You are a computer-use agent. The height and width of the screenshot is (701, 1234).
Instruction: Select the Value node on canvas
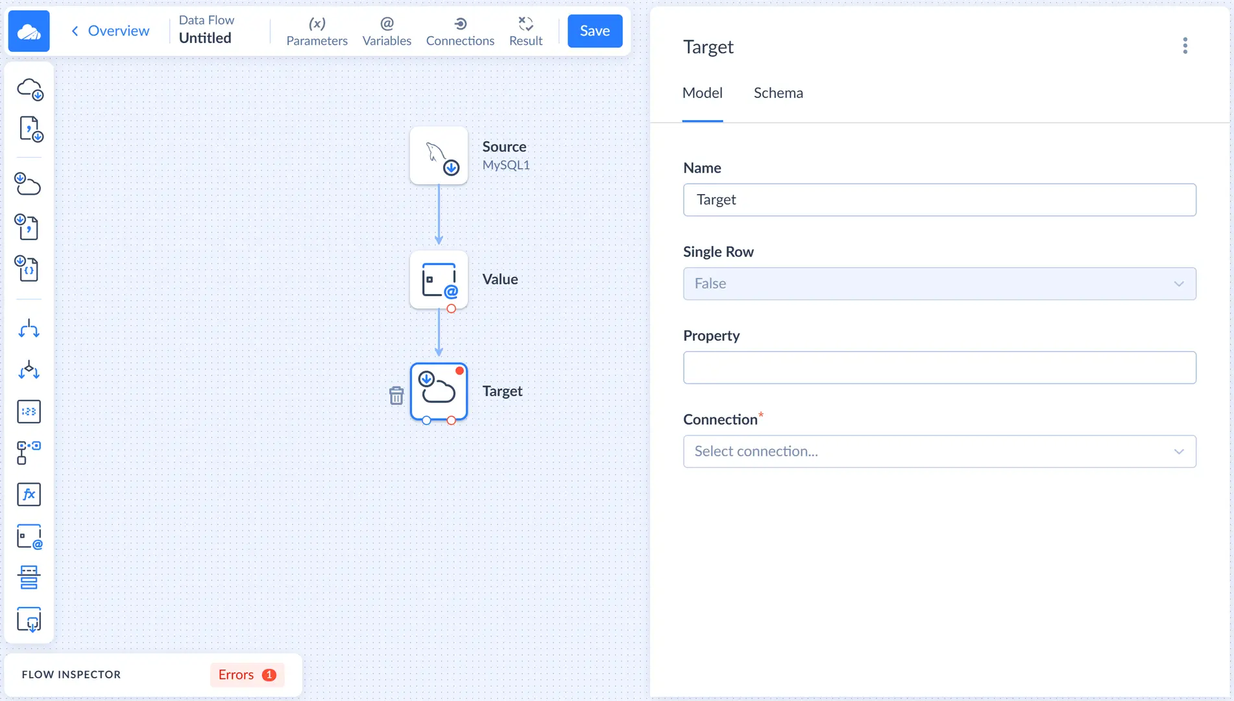pos(439,280)
